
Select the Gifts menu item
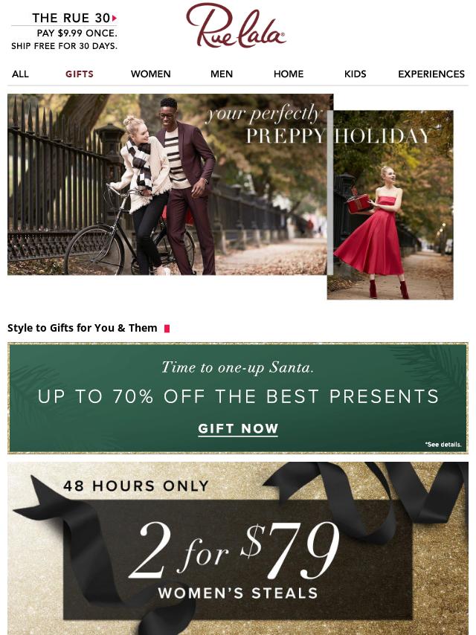(80, 74)
